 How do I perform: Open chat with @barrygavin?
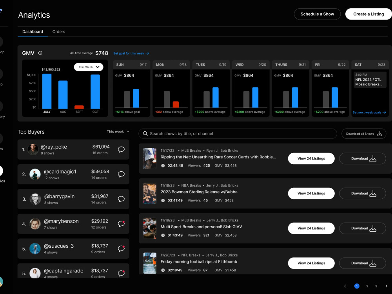pos(121,199)
